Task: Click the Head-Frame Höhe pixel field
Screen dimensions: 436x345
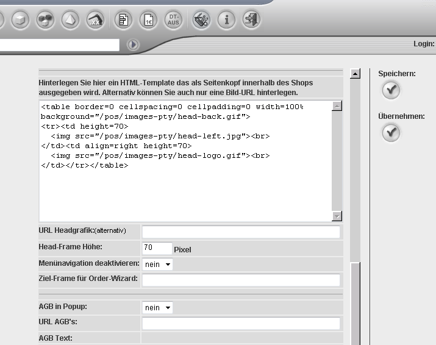Action: 157,248
